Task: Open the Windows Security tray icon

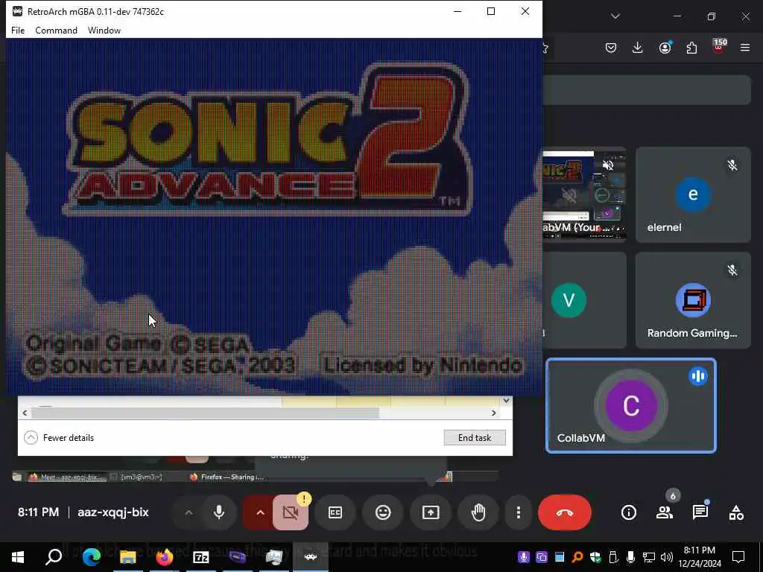Action: point(595,557)
